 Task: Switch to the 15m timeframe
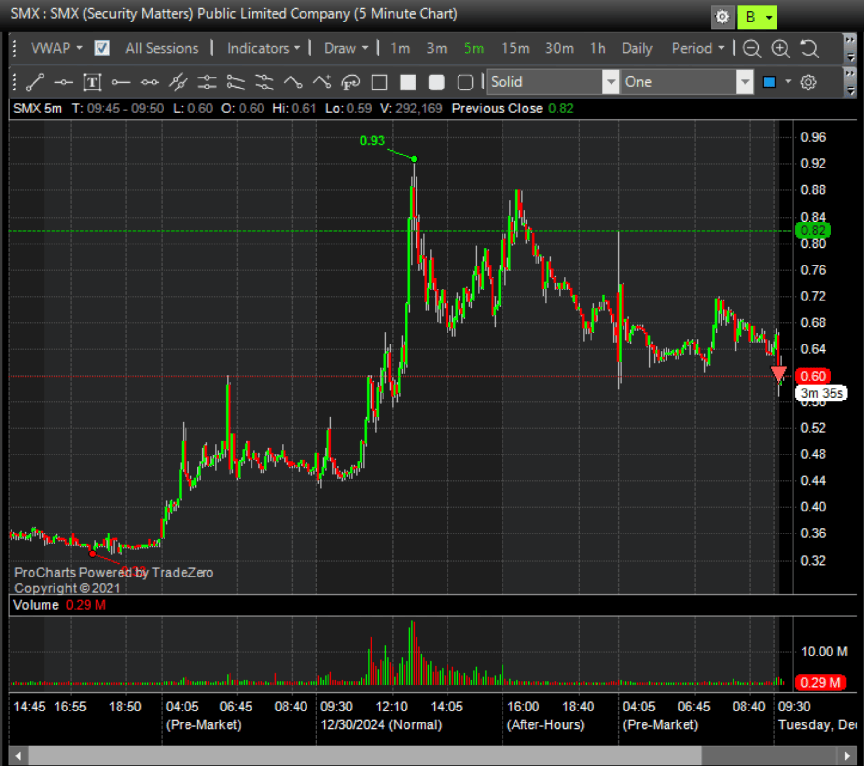click(x=515, y=48)
